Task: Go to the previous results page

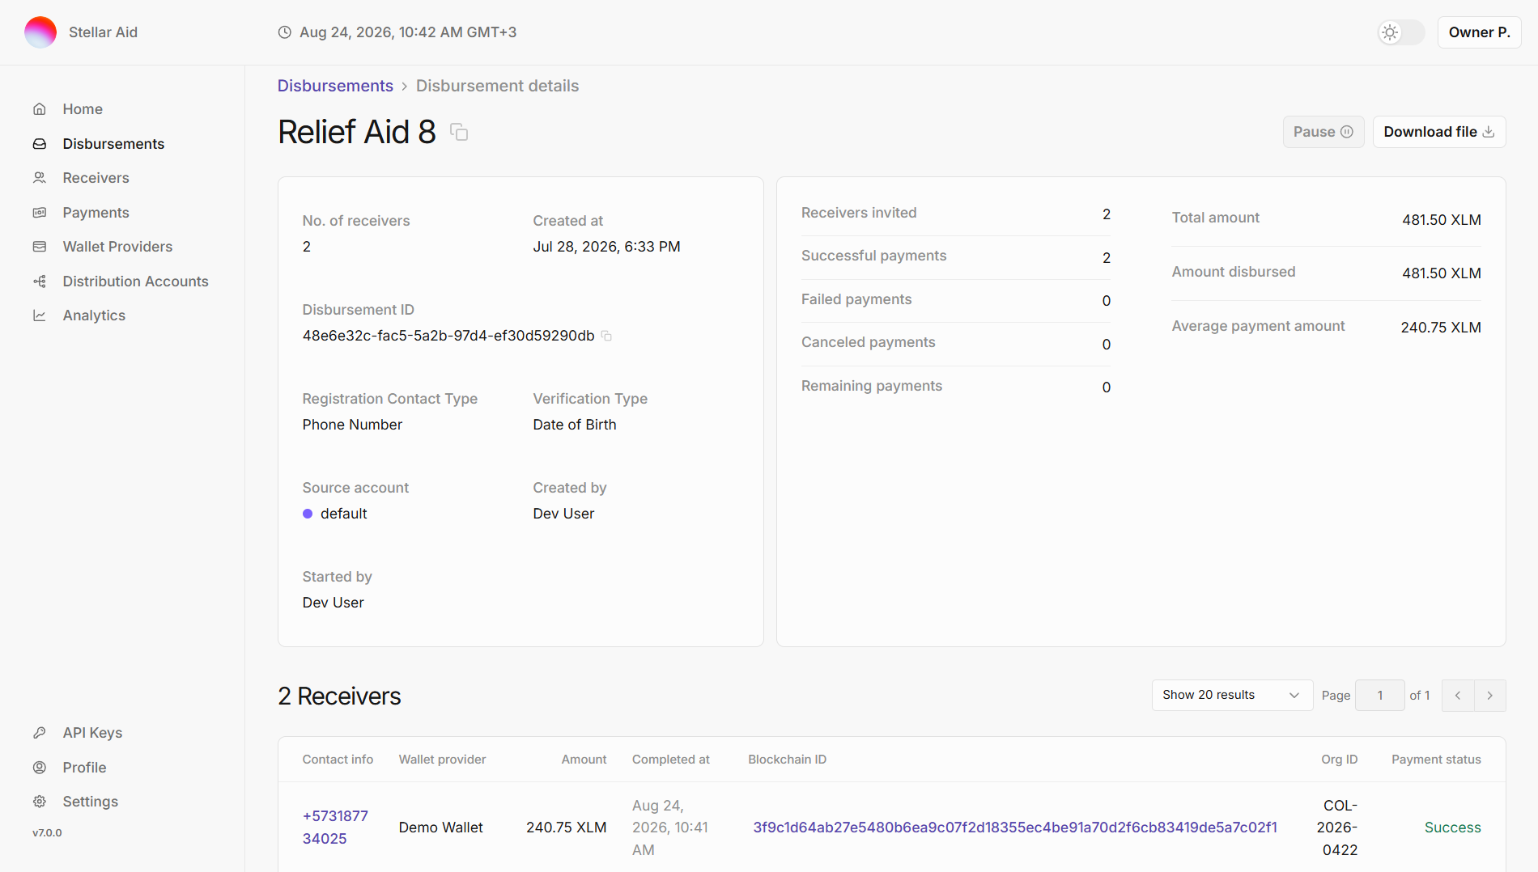Action: click(1458, 696)
